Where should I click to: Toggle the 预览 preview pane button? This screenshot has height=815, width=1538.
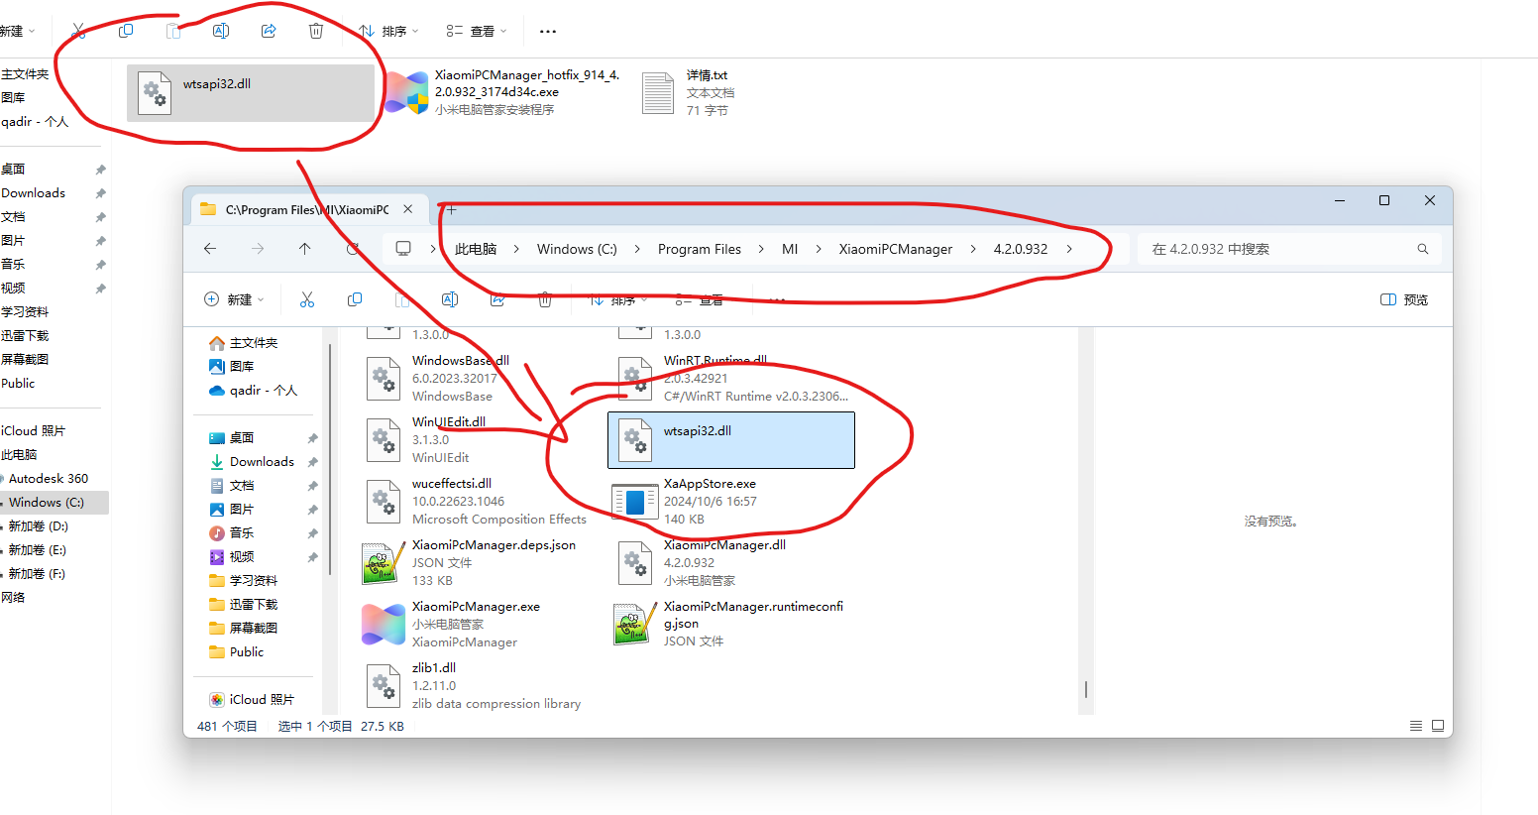click(x=1404, y=299)
